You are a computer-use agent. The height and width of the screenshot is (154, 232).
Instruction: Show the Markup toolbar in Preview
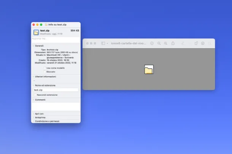203,43
